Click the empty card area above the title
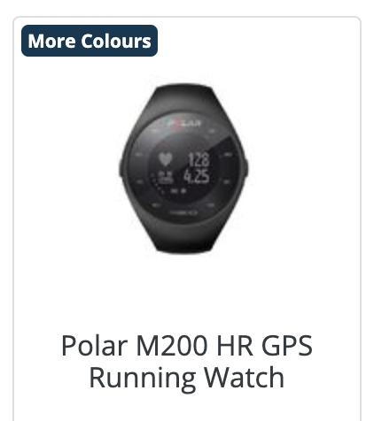 [x=187, y=292]
